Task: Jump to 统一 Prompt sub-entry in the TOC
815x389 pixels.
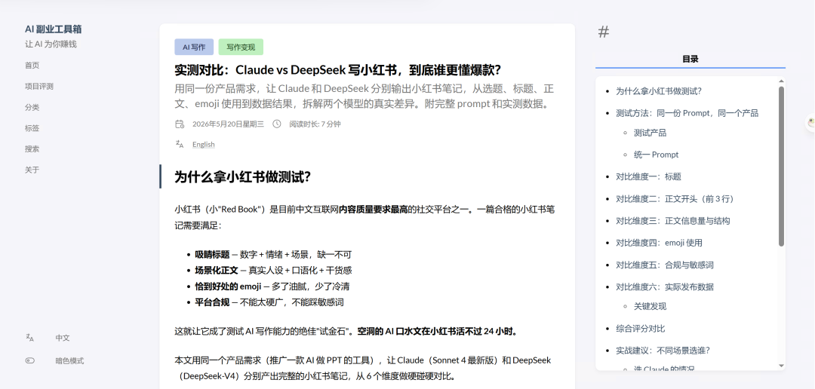Action: click(656, 155)
